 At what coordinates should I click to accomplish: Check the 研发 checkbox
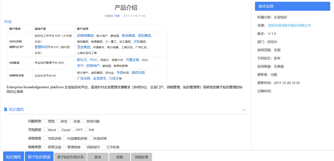(58, 121)
